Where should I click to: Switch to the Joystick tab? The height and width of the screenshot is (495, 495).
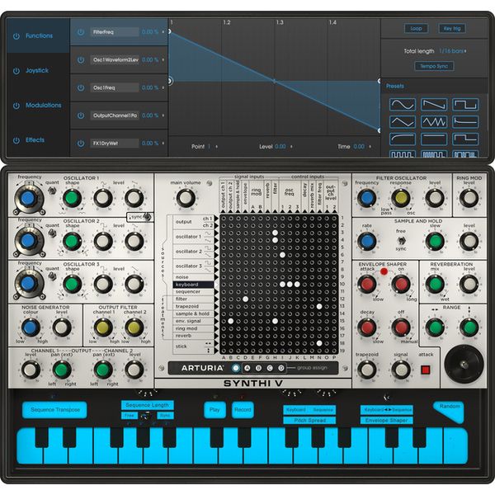pyautogui.click(x=39, y=70)
